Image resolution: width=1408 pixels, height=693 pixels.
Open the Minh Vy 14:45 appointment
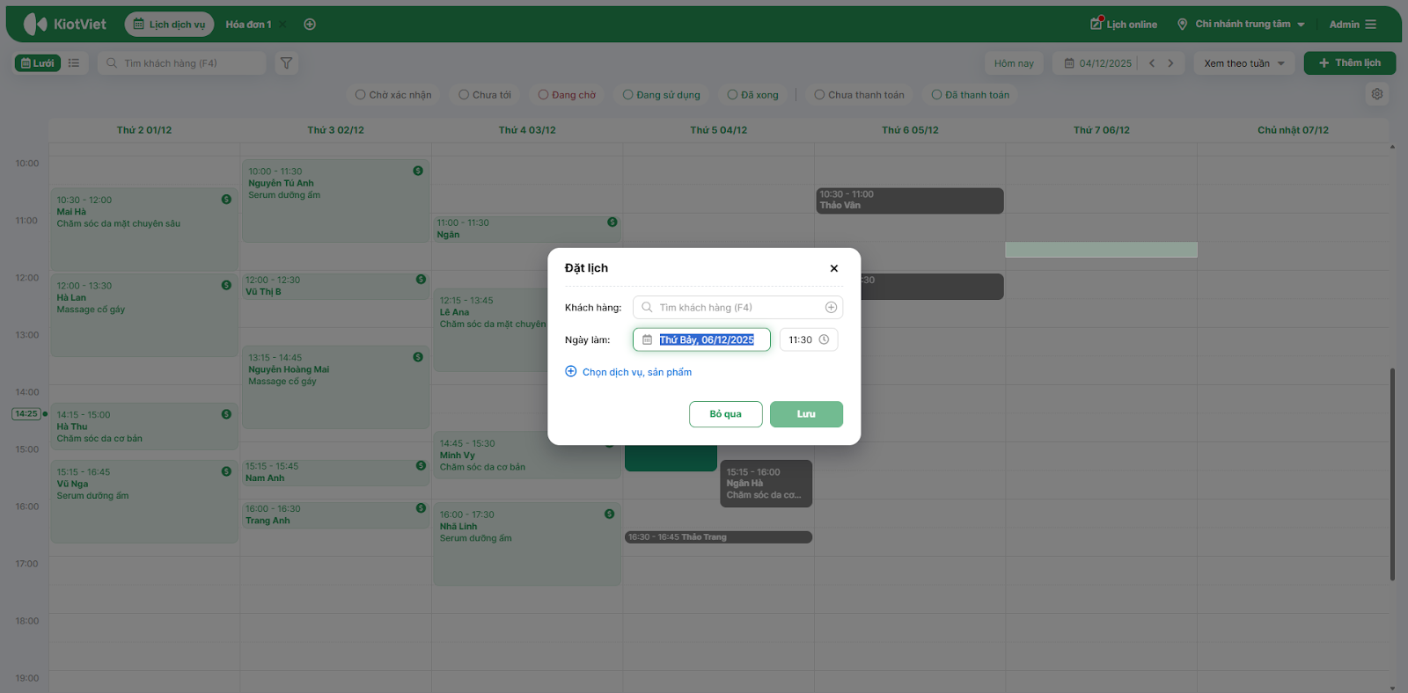tap(526, 455)
